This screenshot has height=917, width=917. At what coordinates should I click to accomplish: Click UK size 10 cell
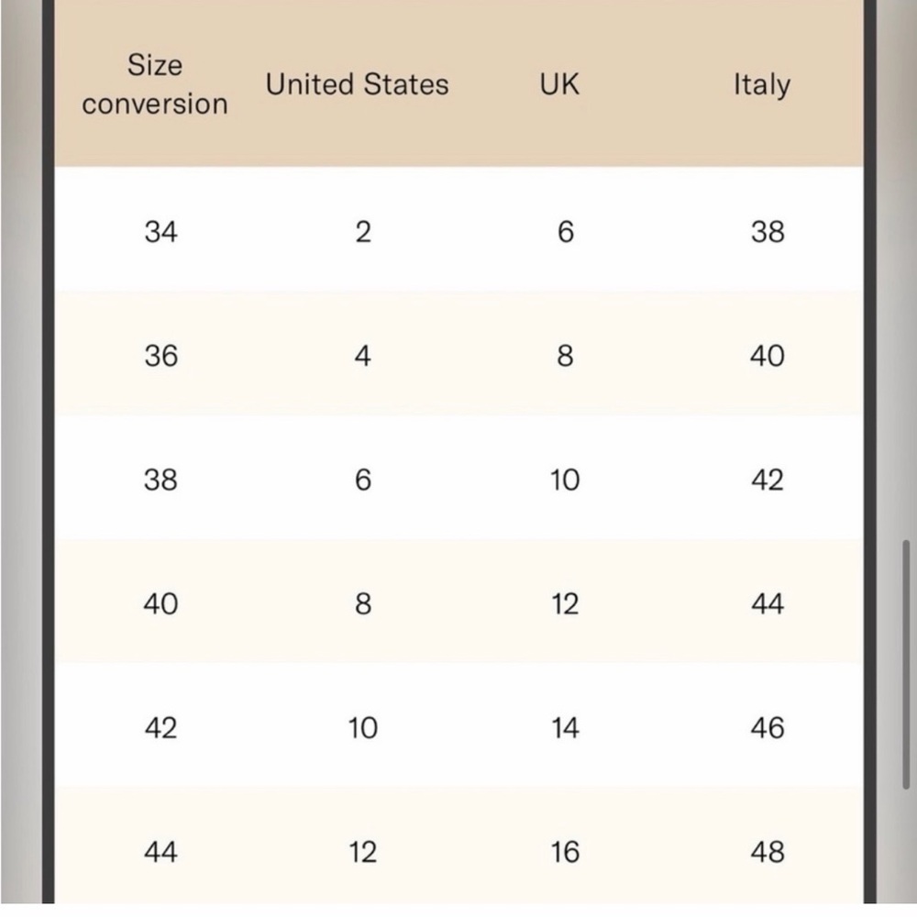coord(565,481)
